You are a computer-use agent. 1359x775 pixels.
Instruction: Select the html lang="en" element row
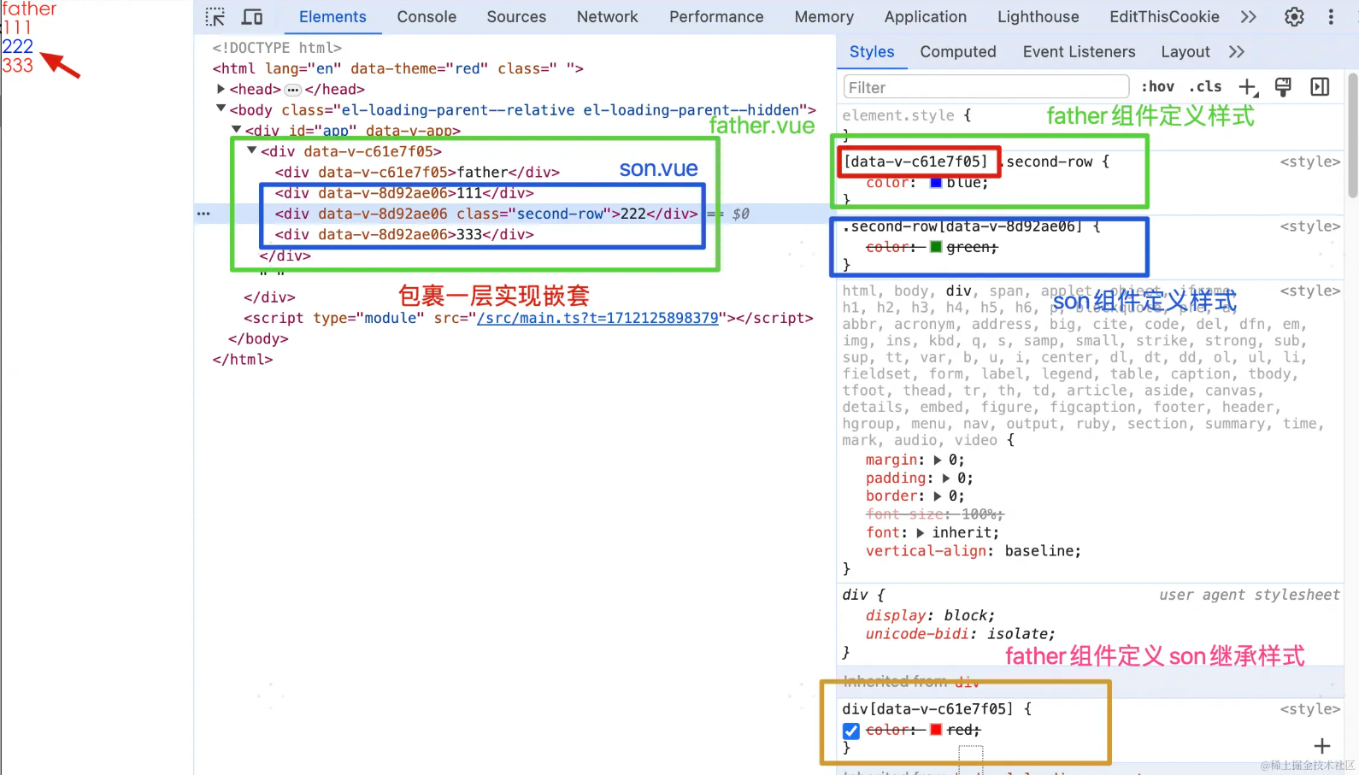[x=397, y=68]
